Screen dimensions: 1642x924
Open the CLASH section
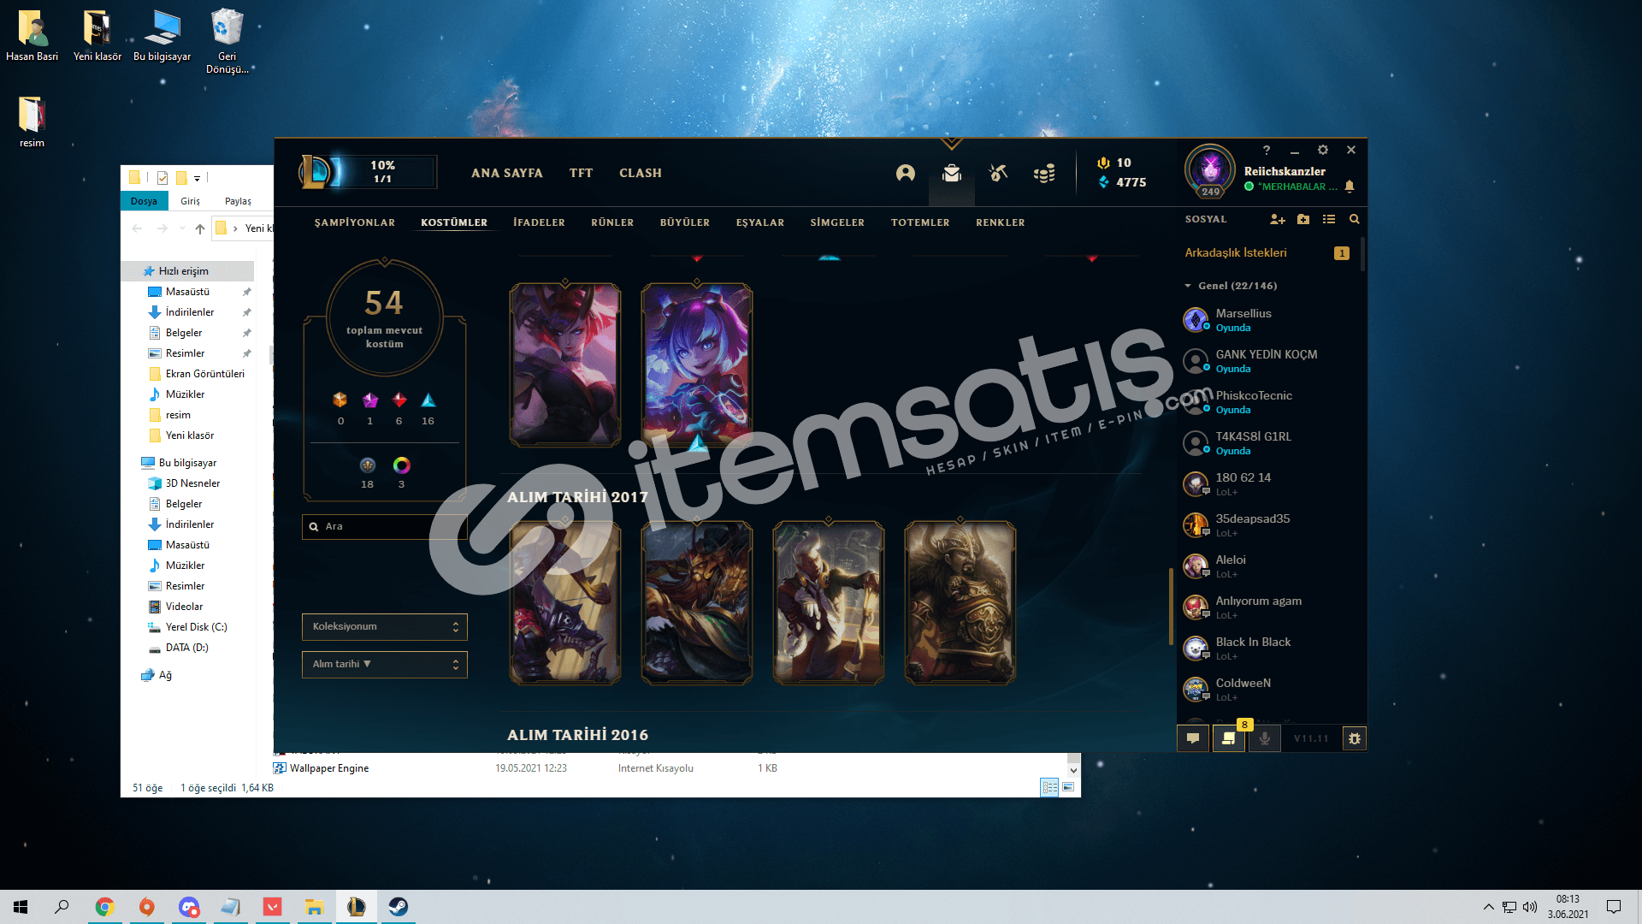(x=641, y=173)
